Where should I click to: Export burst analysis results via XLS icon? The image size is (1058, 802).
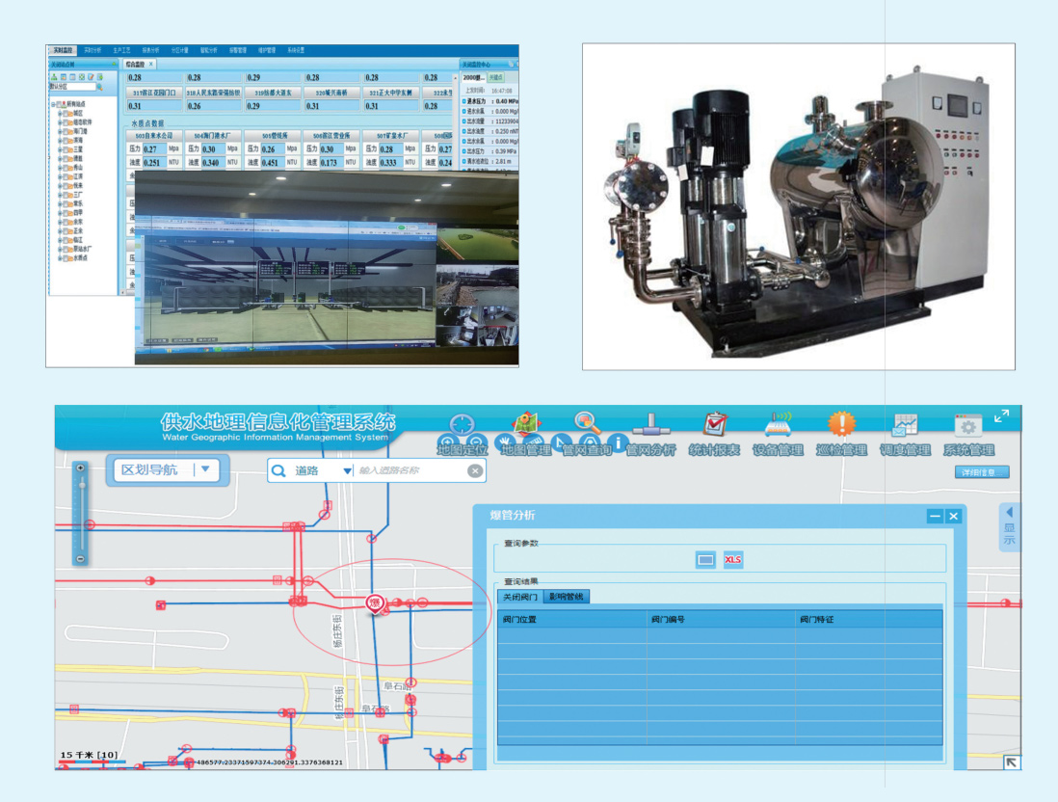point(733,560)
